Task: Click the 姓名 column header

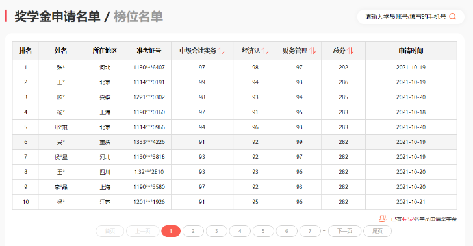Action: 60,51
